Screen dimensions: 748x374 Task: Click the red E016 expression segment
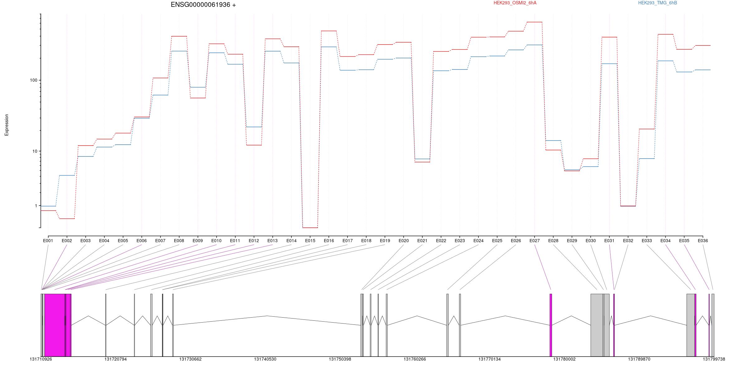click(329, 31)
